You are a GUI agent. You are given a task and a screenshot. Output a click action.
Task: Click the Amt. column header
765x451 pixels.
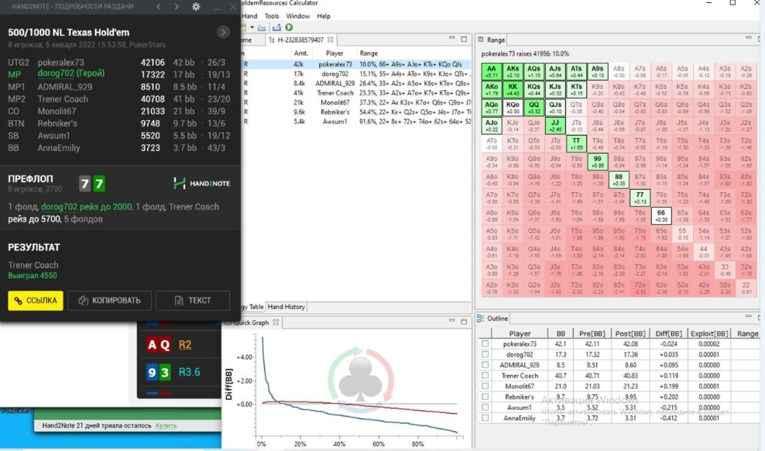[x=301, y=53]
